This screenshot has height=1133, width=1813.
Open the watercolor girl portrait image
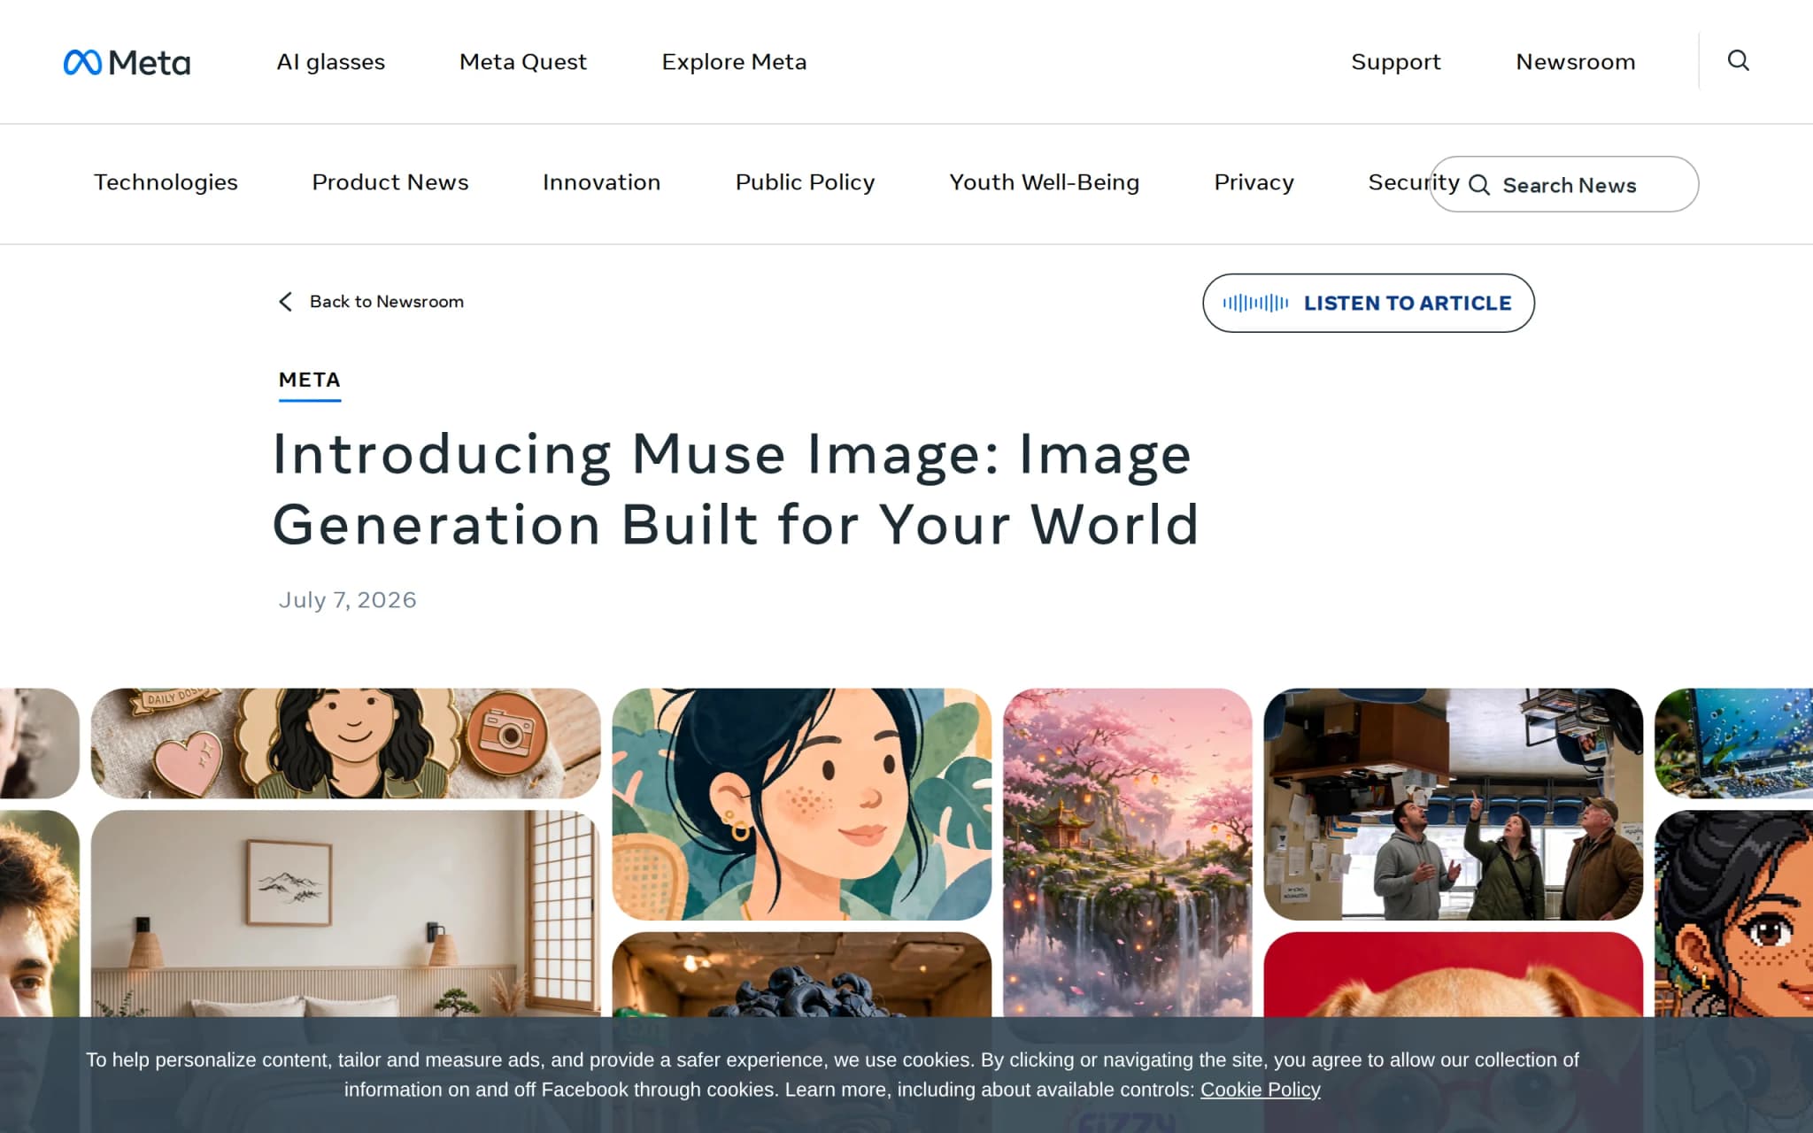[x=801, y=805]
